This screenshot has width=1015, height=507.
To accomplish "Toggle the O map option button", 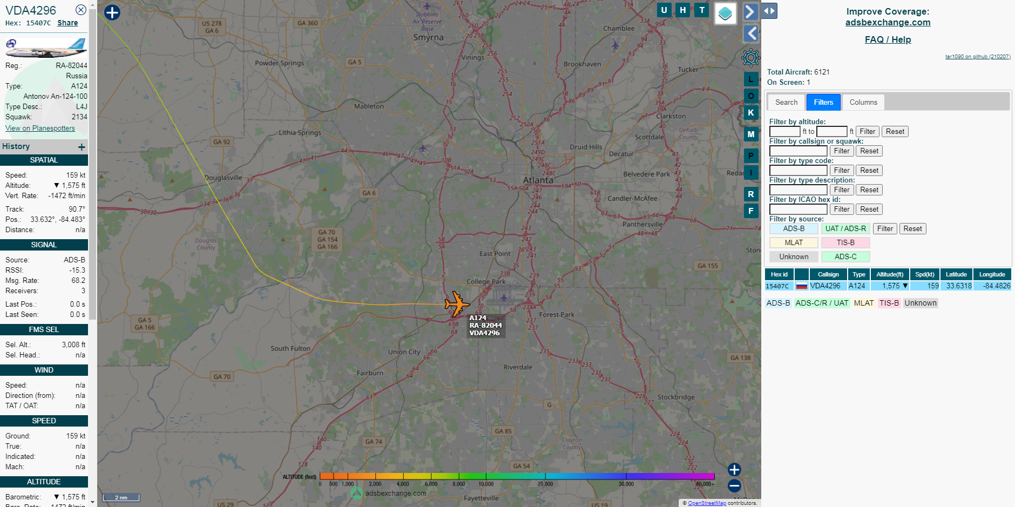I will (751, 96).
